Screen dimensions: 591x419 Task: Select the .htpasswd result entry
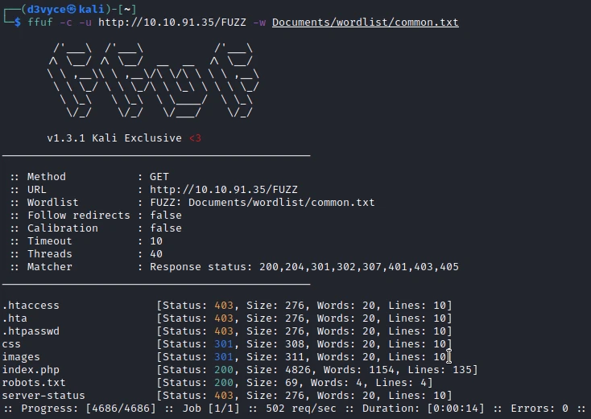click(31, 331)
